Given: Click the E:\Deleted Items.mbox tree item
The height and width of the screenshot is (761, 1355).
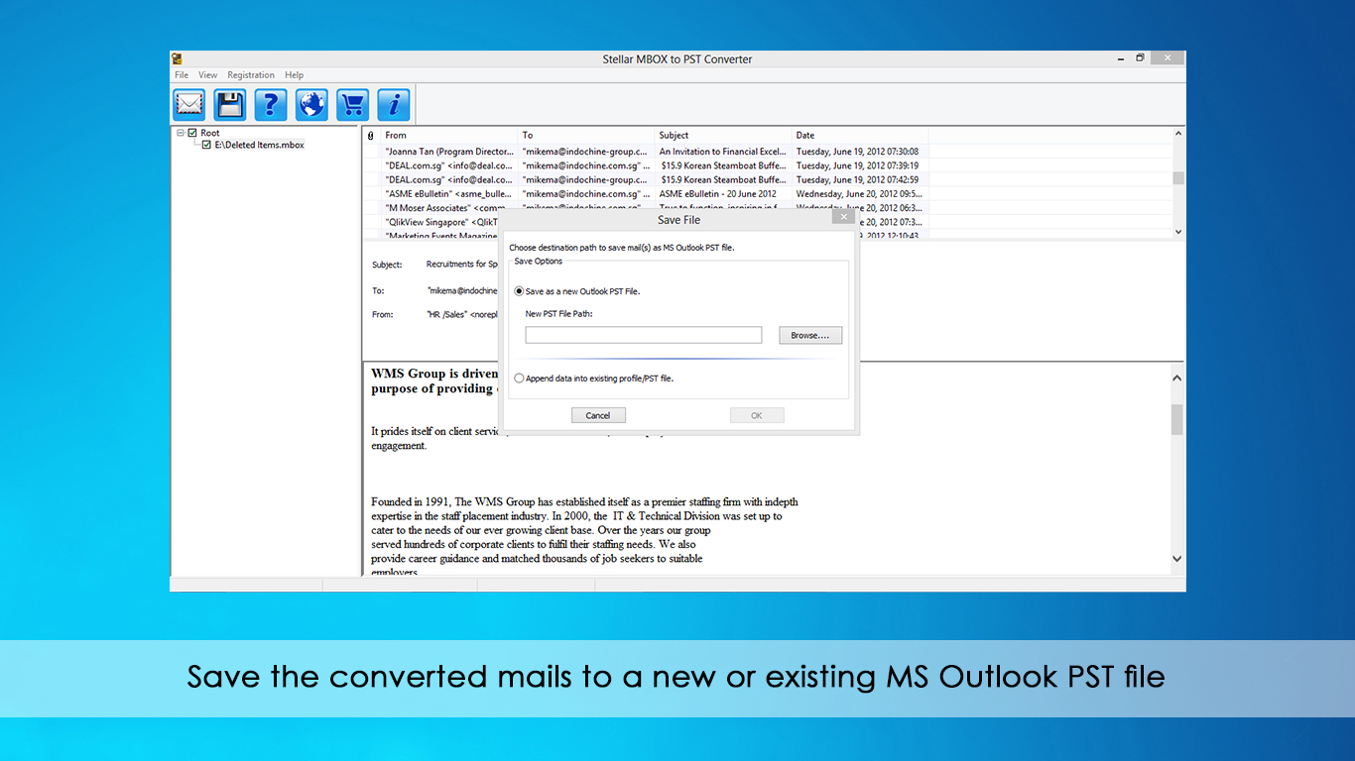Looking at the screenshot, I should (x=259, y=145).
